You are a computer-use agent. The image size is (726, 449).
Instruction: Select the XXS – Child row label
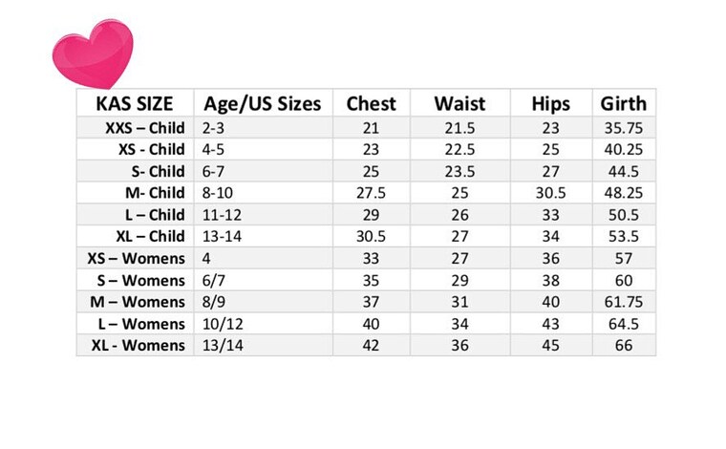pyautogui.click(x=145, y=128)
